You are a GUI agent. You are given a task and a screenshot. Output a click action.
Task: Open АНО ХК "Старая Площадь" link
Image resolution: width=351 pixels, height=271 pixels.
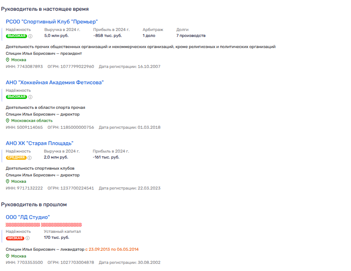pyautogui.click(x=39, y=143)
